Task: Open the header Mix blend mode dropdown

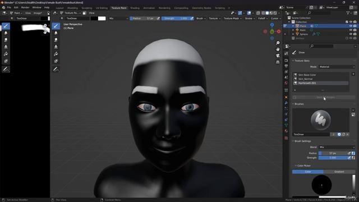Action: click(x=118, y=19)
